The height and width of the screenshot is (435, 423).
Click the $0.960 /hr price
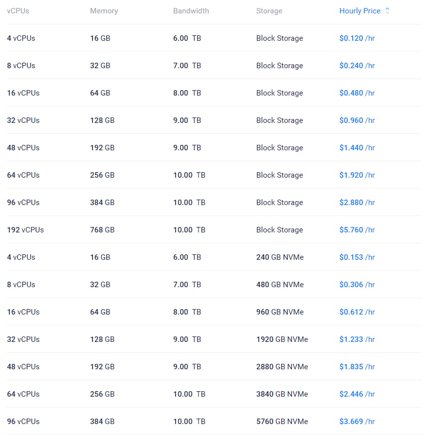click(x=357, y=120)
